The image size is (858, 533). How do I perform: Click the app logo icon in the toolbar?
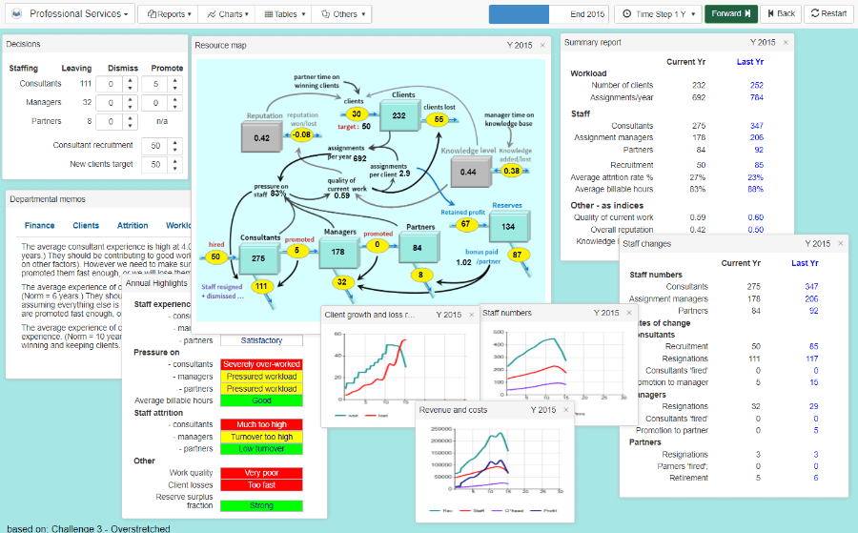point(15,14)
